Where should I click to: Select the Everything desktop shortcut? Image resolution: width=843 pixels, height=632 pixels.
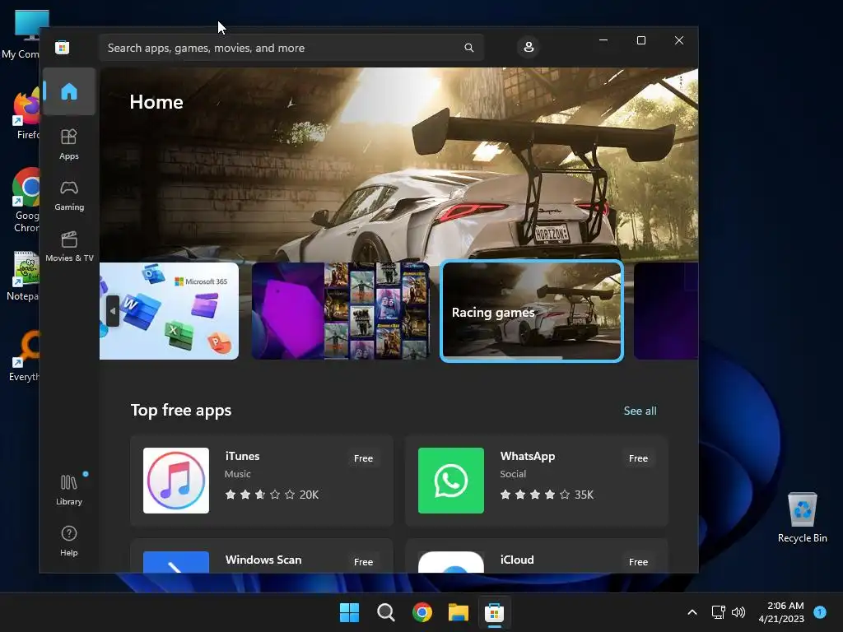24,355
